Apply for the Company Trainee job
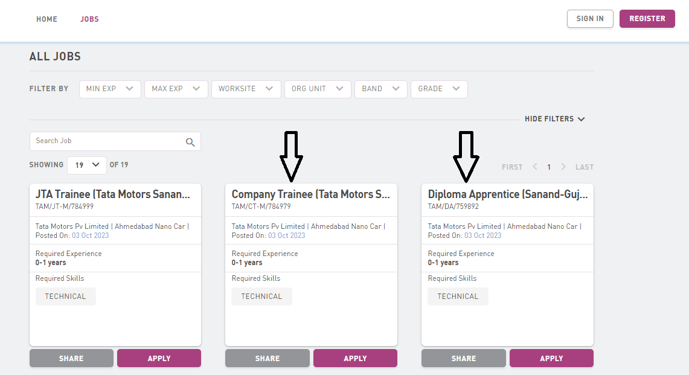 [x=355, y=358]
